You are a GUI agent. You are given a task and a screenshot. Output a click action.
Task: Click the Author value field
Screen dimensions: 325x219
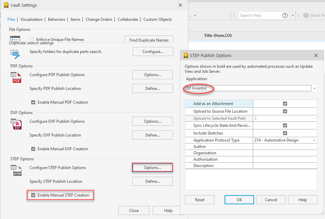[x=285, y=147]
